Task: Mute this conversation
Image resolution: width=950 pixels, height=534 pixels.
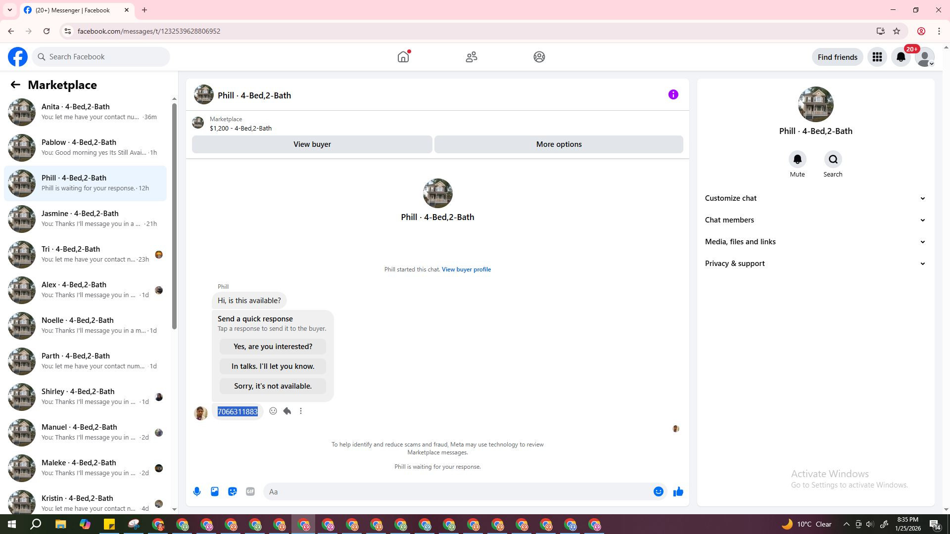Action: pos(797,159)
